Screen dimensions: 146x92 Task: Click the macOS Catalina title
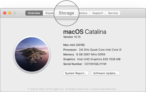point(85,32)
